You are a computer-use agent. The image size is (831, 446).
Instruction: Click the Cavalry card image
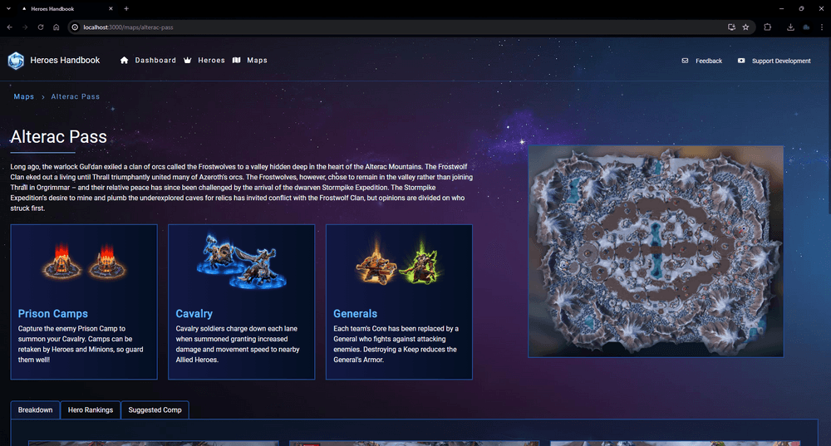pos(241,261)
